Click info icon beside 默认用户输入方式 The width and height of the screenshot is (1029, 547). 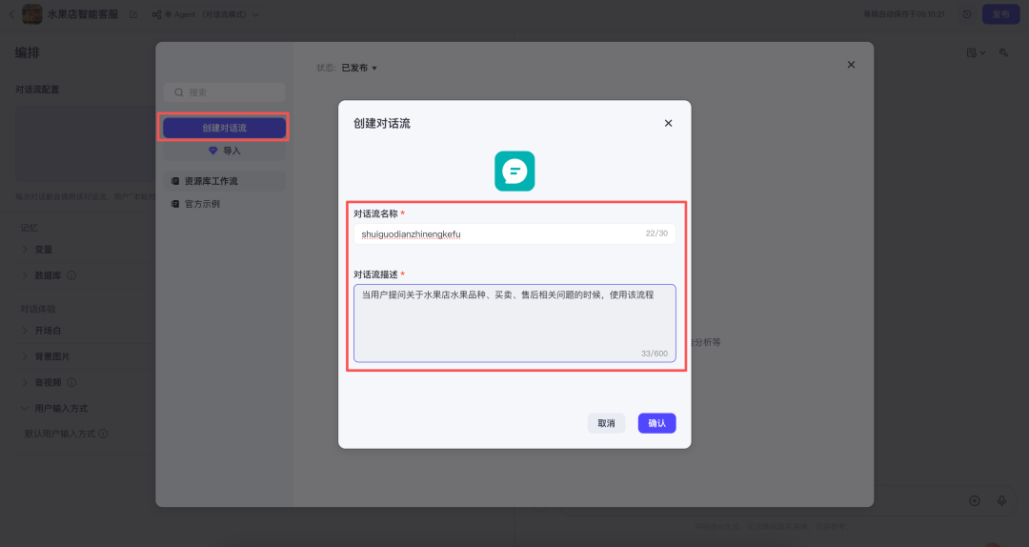(x=103, y=434)
